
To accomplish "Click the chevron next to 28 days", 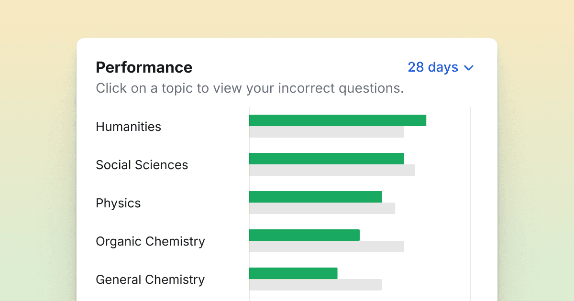I will pyautogui.click(x=469, y=68).
